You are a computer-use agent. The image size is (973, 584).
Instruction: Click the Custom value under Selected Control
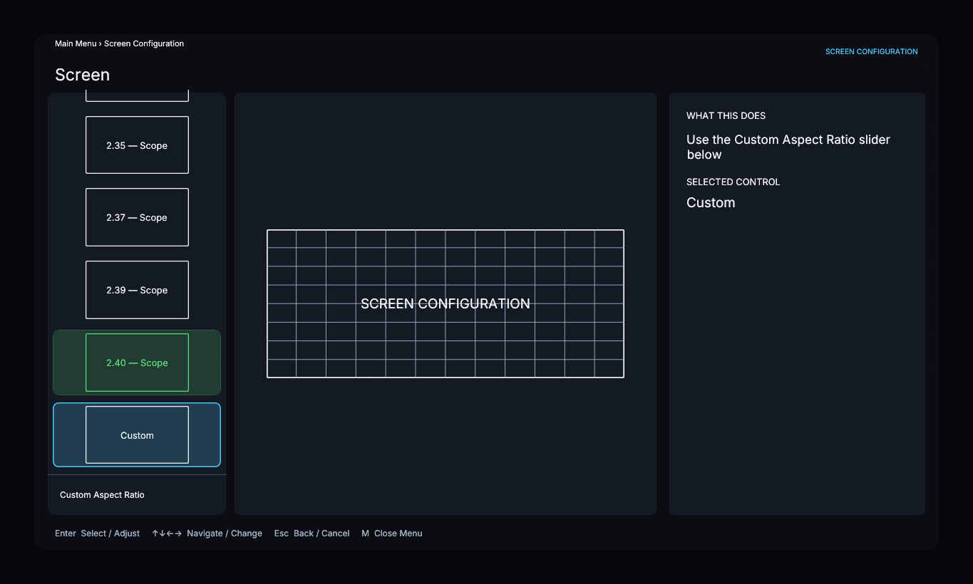click(711, 202)
